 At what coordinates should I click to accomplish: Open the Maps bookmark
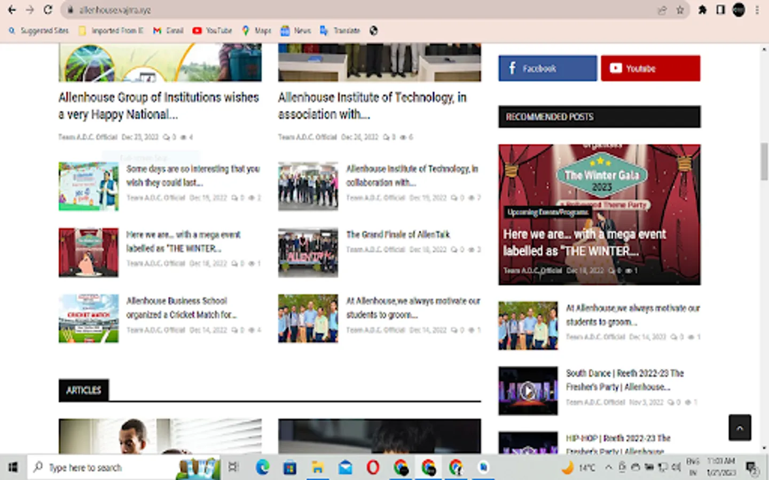pyautogui.click(x=257, y=30)
